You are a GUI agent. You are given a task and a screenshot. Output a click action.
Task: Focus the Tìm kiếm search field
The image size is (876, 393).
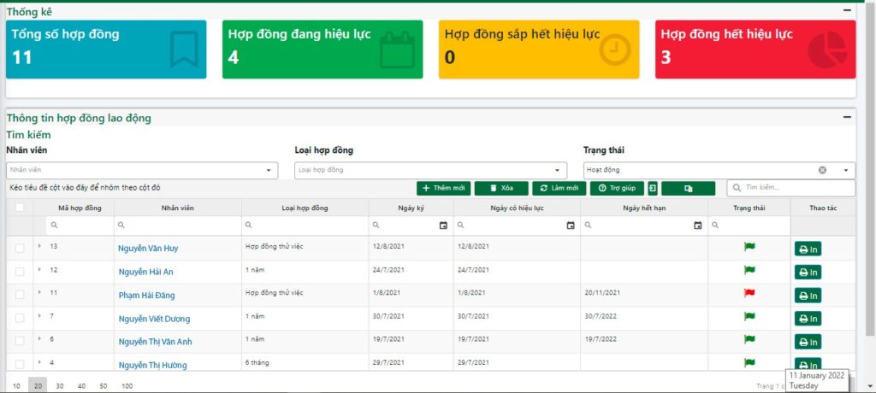[x=791, y=188]
